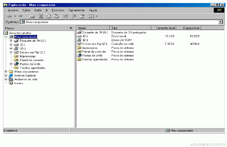Image resolution: width=227 pixels, height=147 pixels.
Task: Click the Lixeira recycle bin icon
Action: [11, 83]
